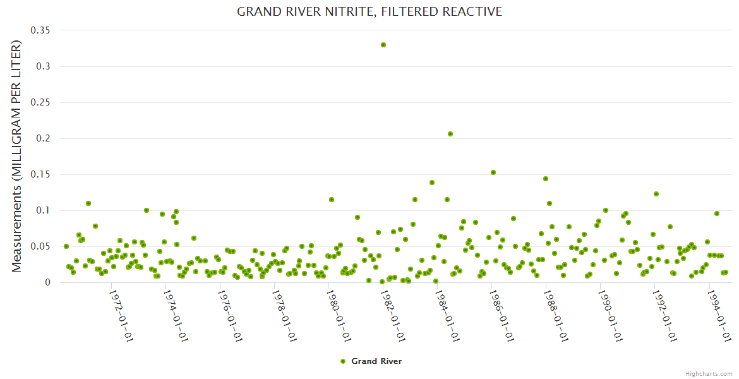Toggle the Grand River legend series

coord(376,361)
